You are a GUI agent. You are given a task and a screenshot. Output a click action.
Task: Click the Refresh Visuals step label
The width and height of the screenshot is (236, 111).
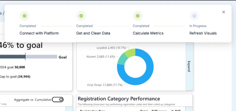pyautogui.click(x=203, y=33)
